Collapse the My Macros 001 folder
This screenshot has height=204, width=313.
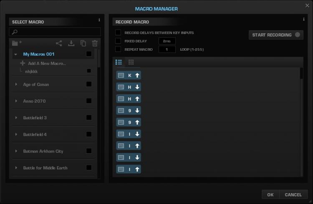[x=16, y=54]
